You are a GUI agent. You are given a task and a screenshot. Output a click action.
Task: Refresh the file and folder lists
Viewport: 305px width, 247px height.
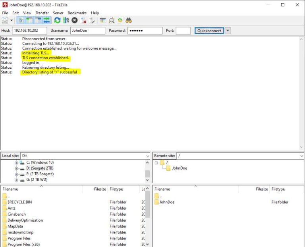coord(58,20)
